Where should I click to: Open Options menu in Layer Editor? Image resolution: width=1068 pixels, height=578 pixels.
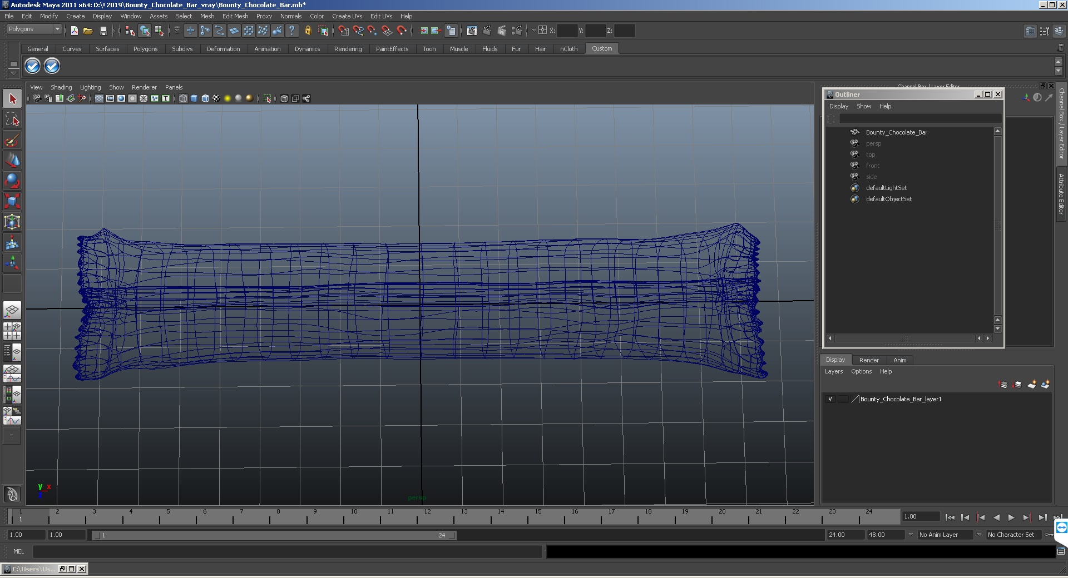[861, 371]
